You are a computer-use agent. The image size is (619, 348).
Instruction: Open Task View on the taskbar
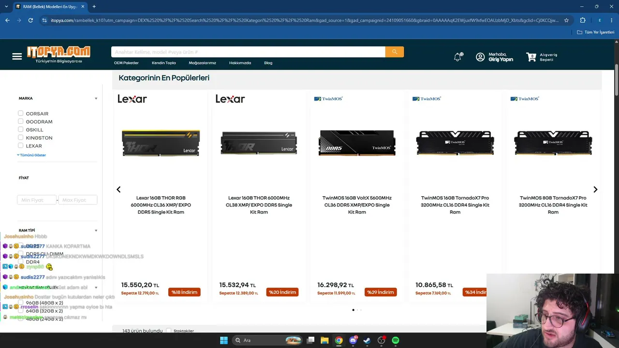click(x=311, y=340)
